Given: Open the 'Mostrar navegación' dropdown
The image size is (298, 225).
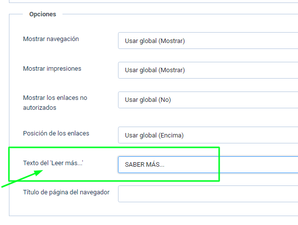Looking at the screenshot, I should coord(208,41).
